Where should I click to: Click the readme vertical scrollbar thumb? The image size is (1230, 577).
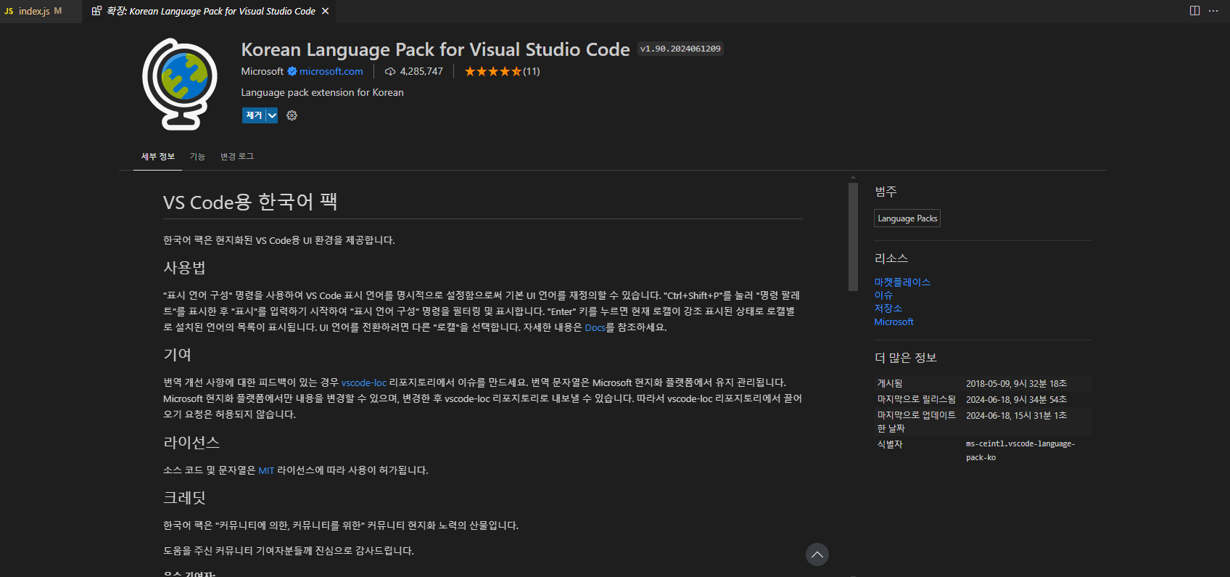(x=854, y=237)
